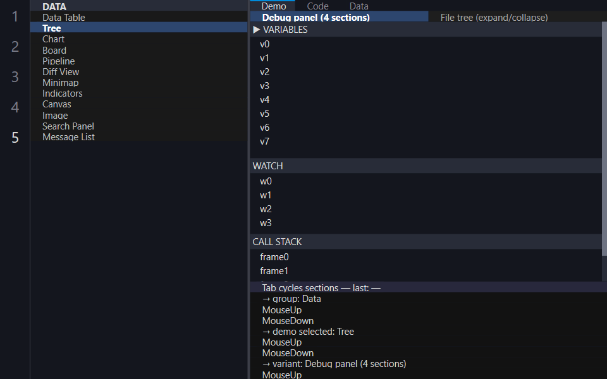Image resolution: width=607 pixels, height=379 pixels.
Task: Select variable v5 in VARIABLES
Action: tap(426, 114)
